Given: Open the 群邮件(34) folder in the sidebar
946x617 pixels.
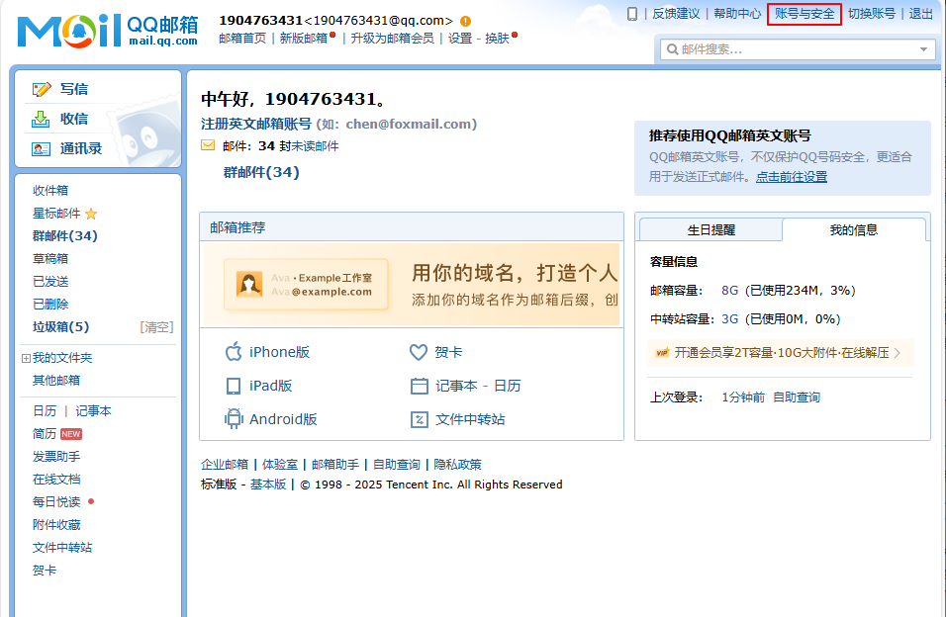Looking at the screenshot, I should (x=65, y=235).
